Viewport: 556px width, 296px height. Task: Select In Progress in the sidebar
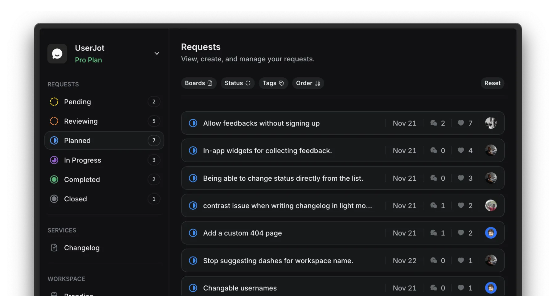pyautogui.click(x=104, y=160)
